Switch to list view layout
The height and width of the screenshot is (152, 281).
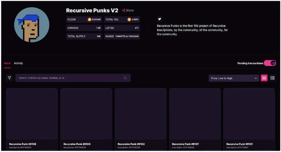pos(273,78)
